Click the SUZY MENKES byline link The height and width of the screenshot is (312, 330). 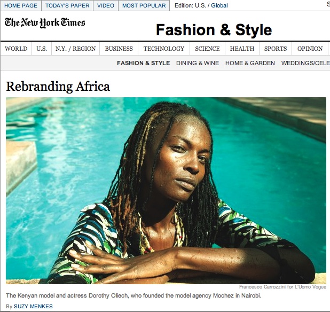(33, 306)
